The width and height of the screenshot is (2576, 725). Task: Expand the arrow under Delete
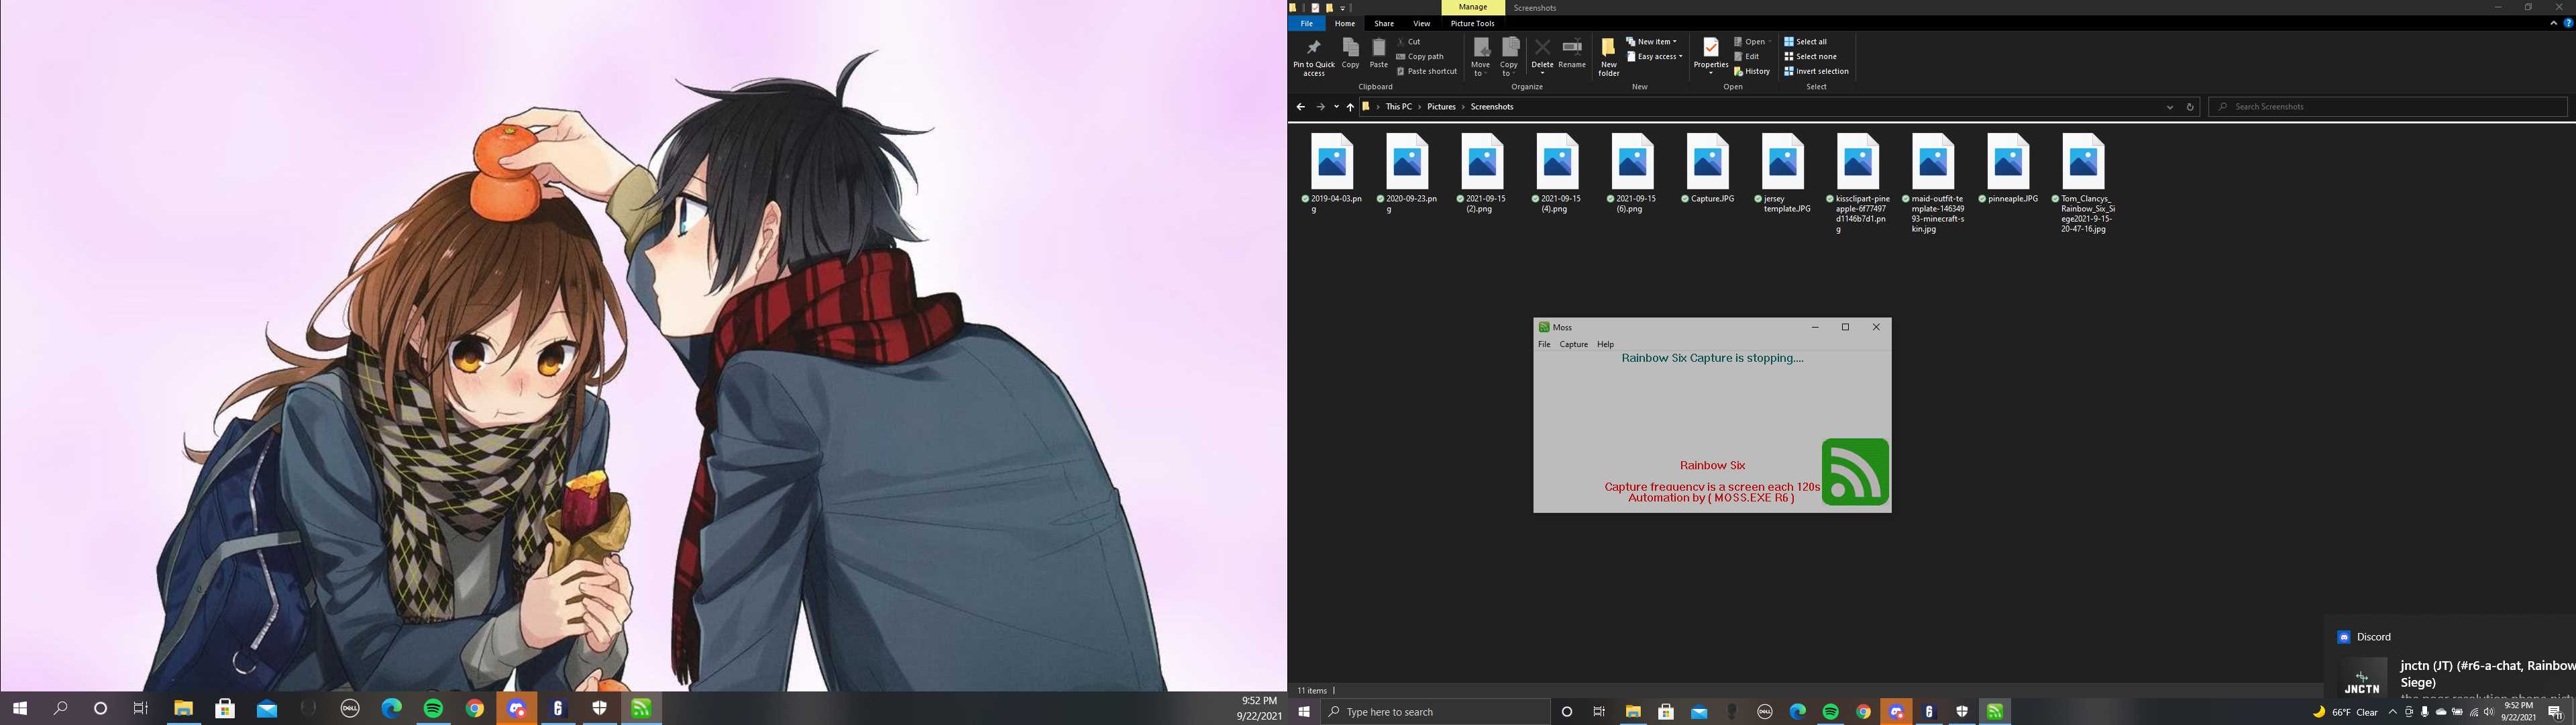(1542, 73)
